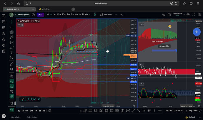203x120 pixels.
Task: Switch to the Open Orders tab
Action: pyautogui.click(x=16, y=117)
